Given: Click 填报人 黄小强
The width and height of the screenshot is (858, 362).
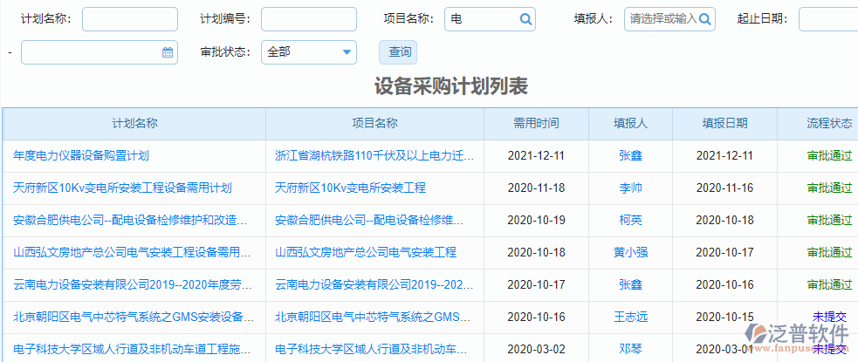Looking at the screenshot, I should 630,253.
